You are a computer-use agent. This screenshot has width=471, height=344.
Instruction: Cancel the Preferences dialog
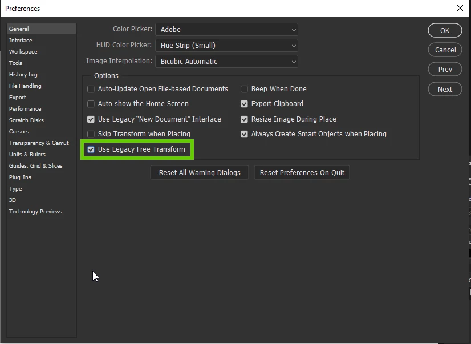445,50
